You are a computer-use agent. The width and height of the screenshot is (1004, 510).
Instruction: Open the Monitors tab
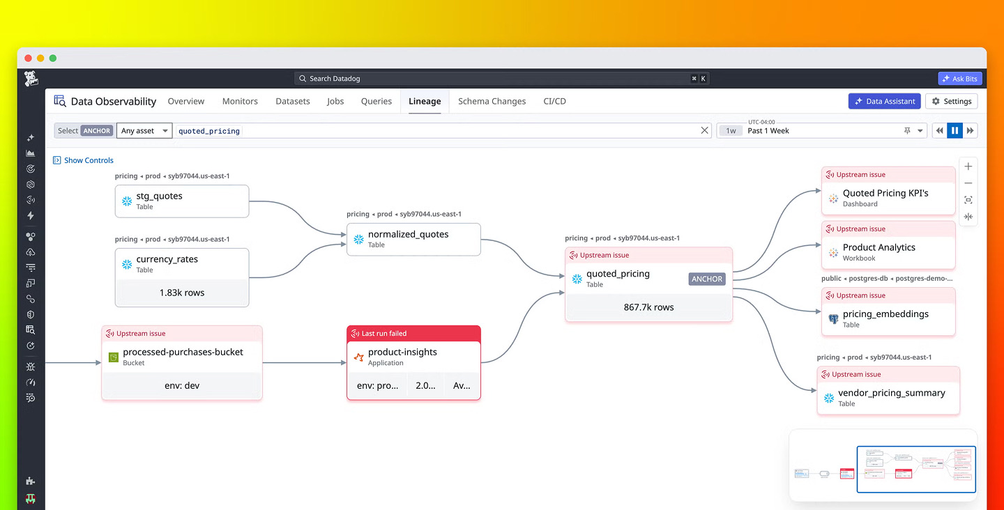(240, 101)
